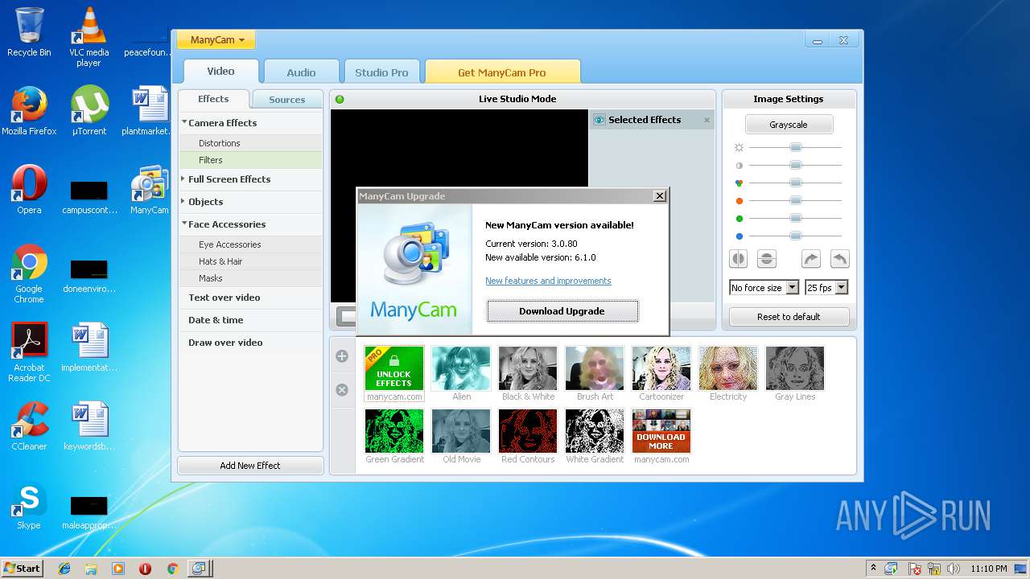The width and height of the screenshot is (1030, 579).
Task: Select Eye Accessories item
Action: pyautogui.click(x=250, y=244)
